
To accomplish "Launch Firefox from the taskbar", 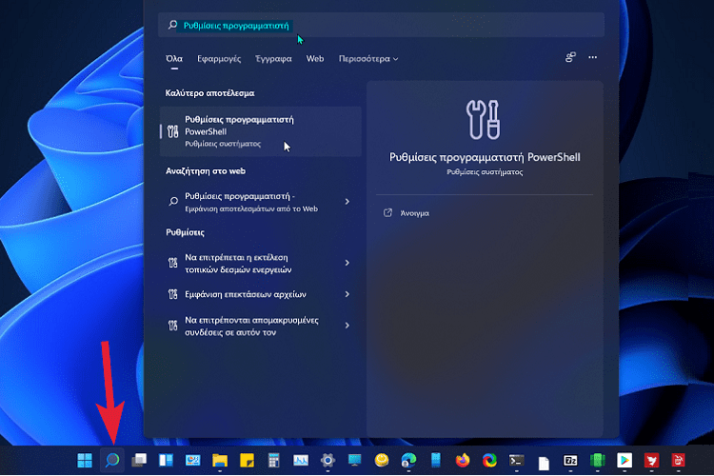I will point(463,461).
